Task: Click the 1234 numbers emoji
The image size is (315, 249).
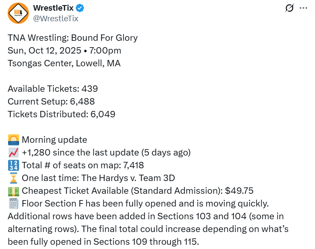Action: 13,165
